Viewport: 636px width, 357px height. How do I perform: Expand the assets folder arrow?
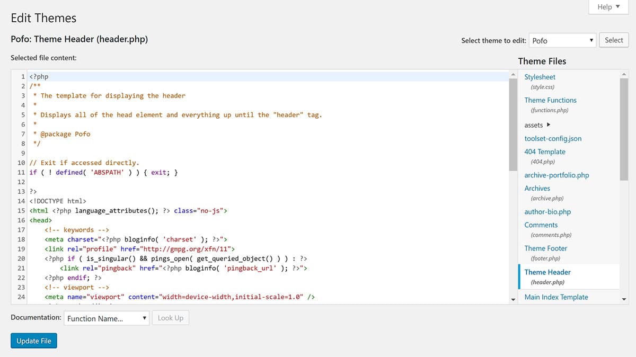click(x=548, y=125)
